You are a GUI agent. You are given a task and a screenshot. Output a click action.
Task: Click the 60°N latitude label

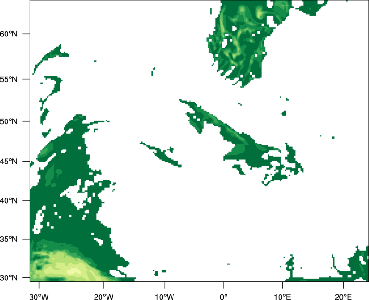[x=9, y=34]
